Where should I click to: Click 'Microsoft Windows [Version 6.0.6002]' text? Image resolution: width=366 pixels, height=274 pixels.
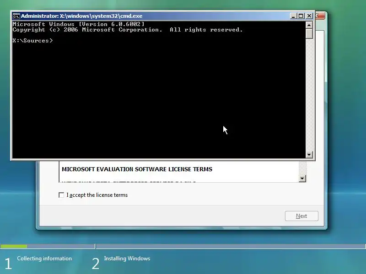coord(78,24)
